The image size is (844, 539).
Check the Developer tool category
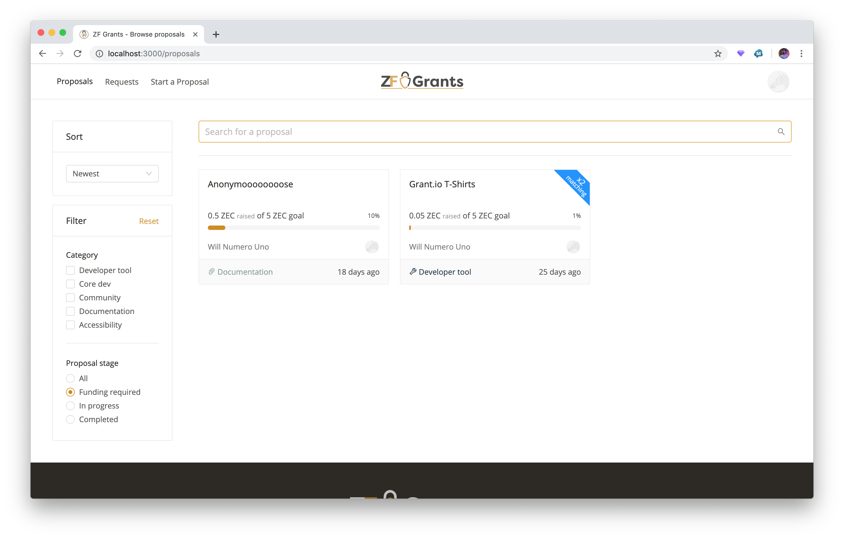tap(70, 270)
